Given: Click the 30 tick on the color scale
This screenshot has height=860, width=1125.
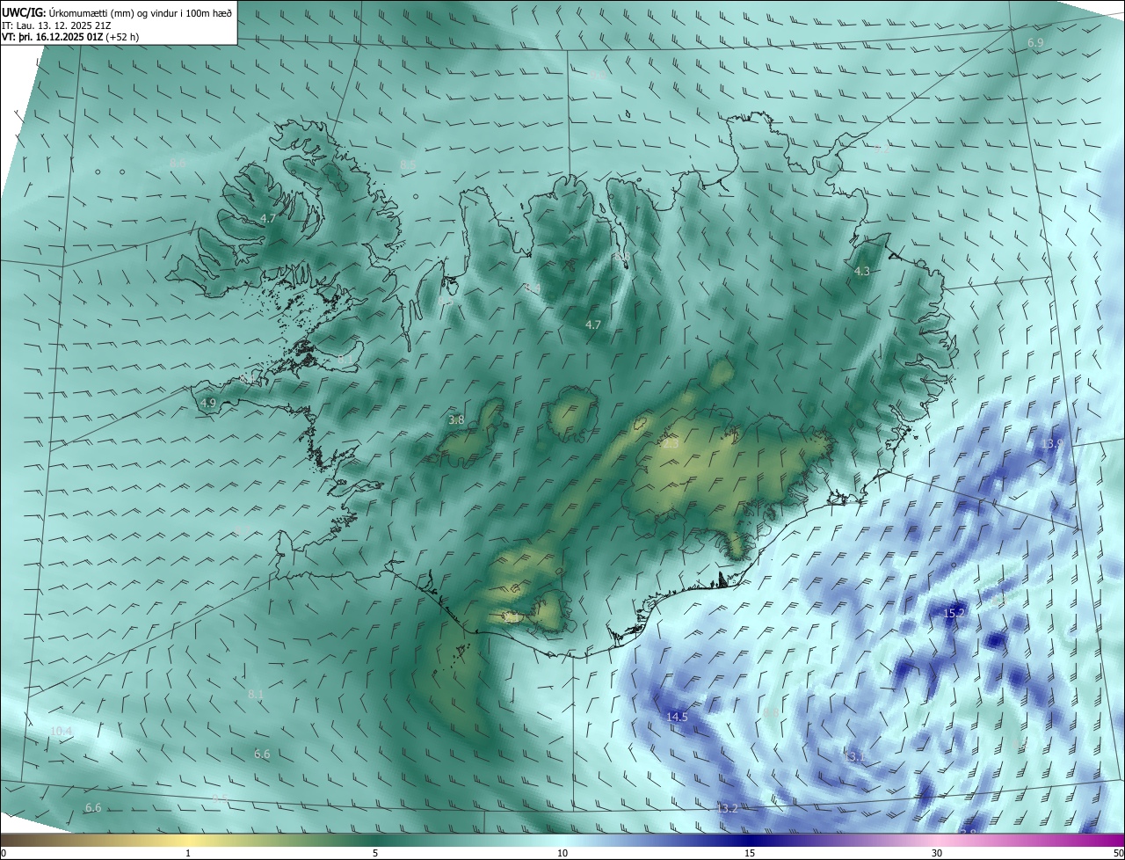Looking at the screenshot, I should point(937,854).
